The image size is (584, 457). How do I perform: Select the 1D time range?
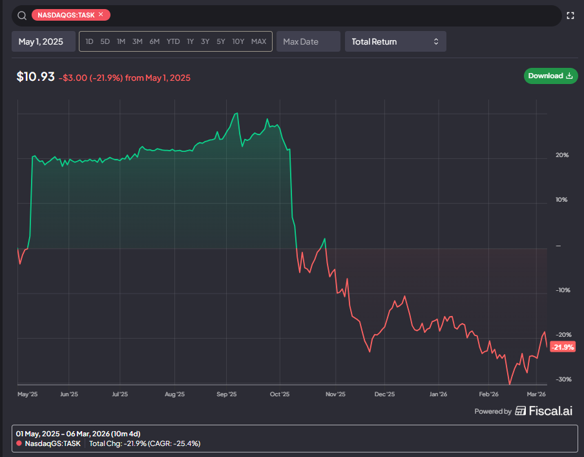pyautogui.click(x=89, y=41)
